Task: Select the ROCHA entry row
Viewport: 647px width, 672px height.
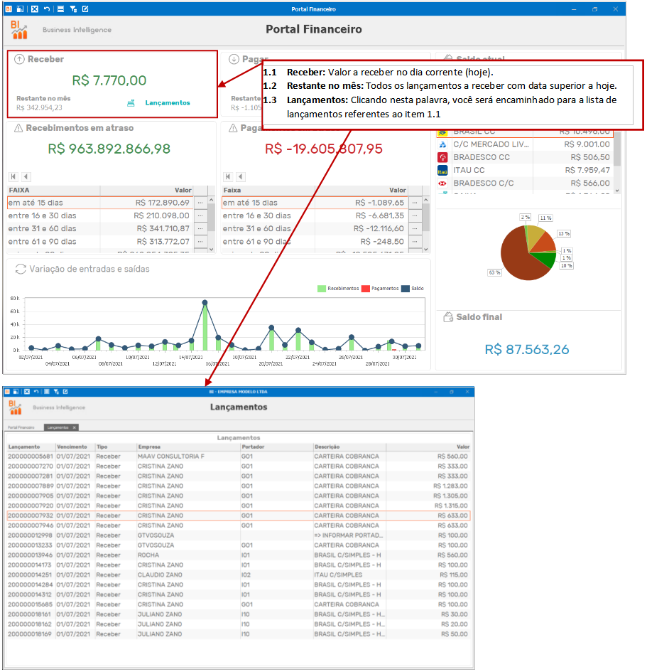Action: 239,555
